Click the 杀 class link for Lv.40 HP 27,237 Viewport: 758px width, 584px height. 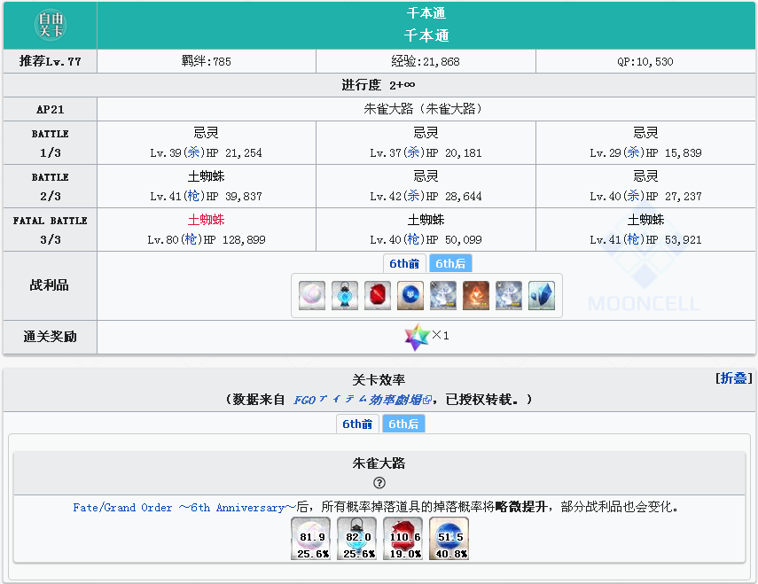(633, 196)
